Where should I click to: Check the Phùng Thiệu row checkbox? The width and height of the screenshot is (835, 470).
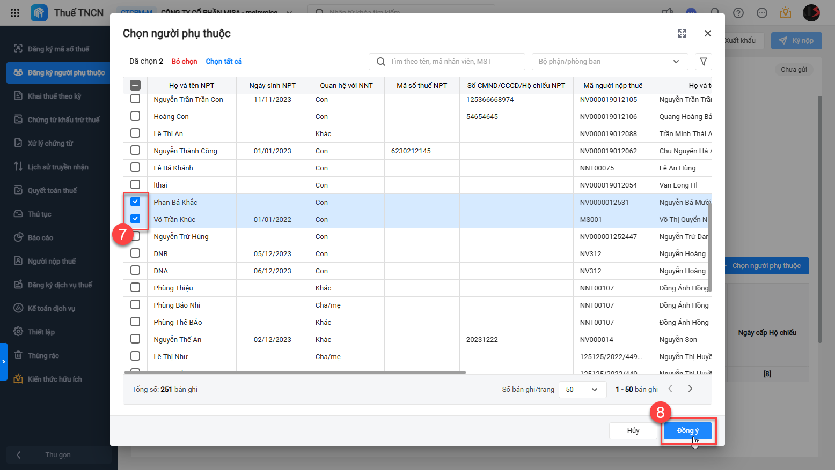pos(135,288)
